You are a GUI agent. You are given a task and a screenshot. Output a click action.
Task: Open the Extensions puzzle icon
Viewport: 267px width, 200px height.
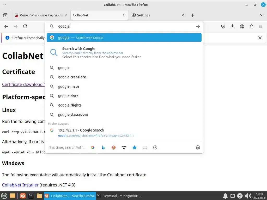(x=251, y=26)
